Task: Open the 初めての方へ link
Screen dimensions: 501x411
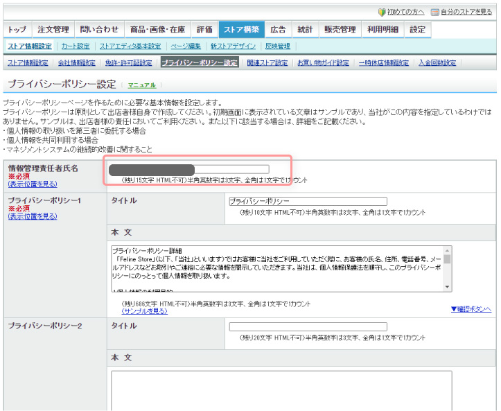Action: click(x=406, y=12)
